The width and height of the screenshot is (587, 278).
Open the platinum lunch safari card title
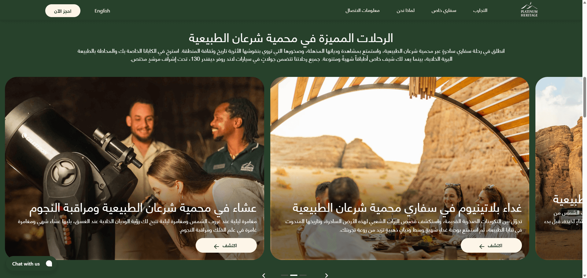pyautogui.click(x=407, y=208)
